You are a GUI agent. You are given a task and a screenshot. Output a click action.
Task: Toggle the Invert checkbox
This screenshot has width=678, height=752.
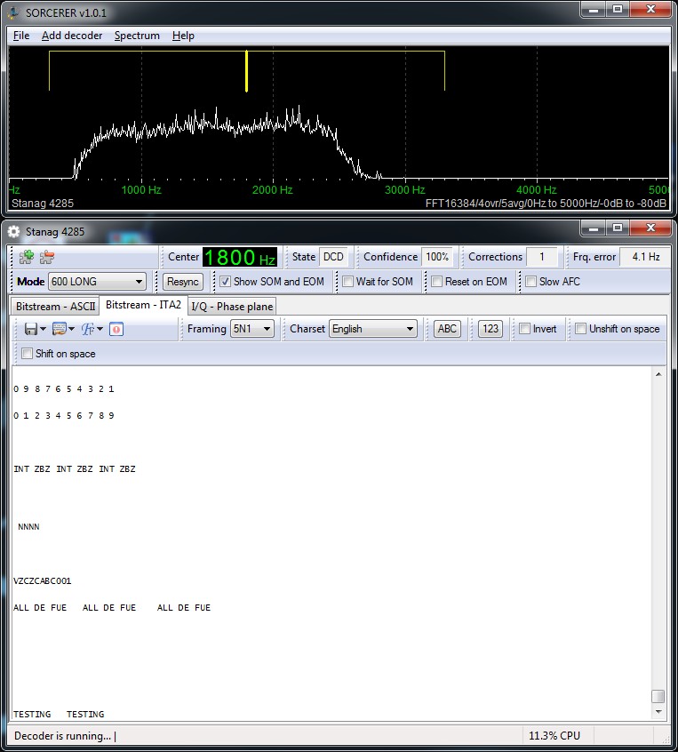tap(524, 329)
